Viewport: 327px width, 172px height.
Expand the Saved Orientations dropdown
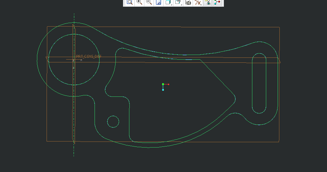[178, 2]
